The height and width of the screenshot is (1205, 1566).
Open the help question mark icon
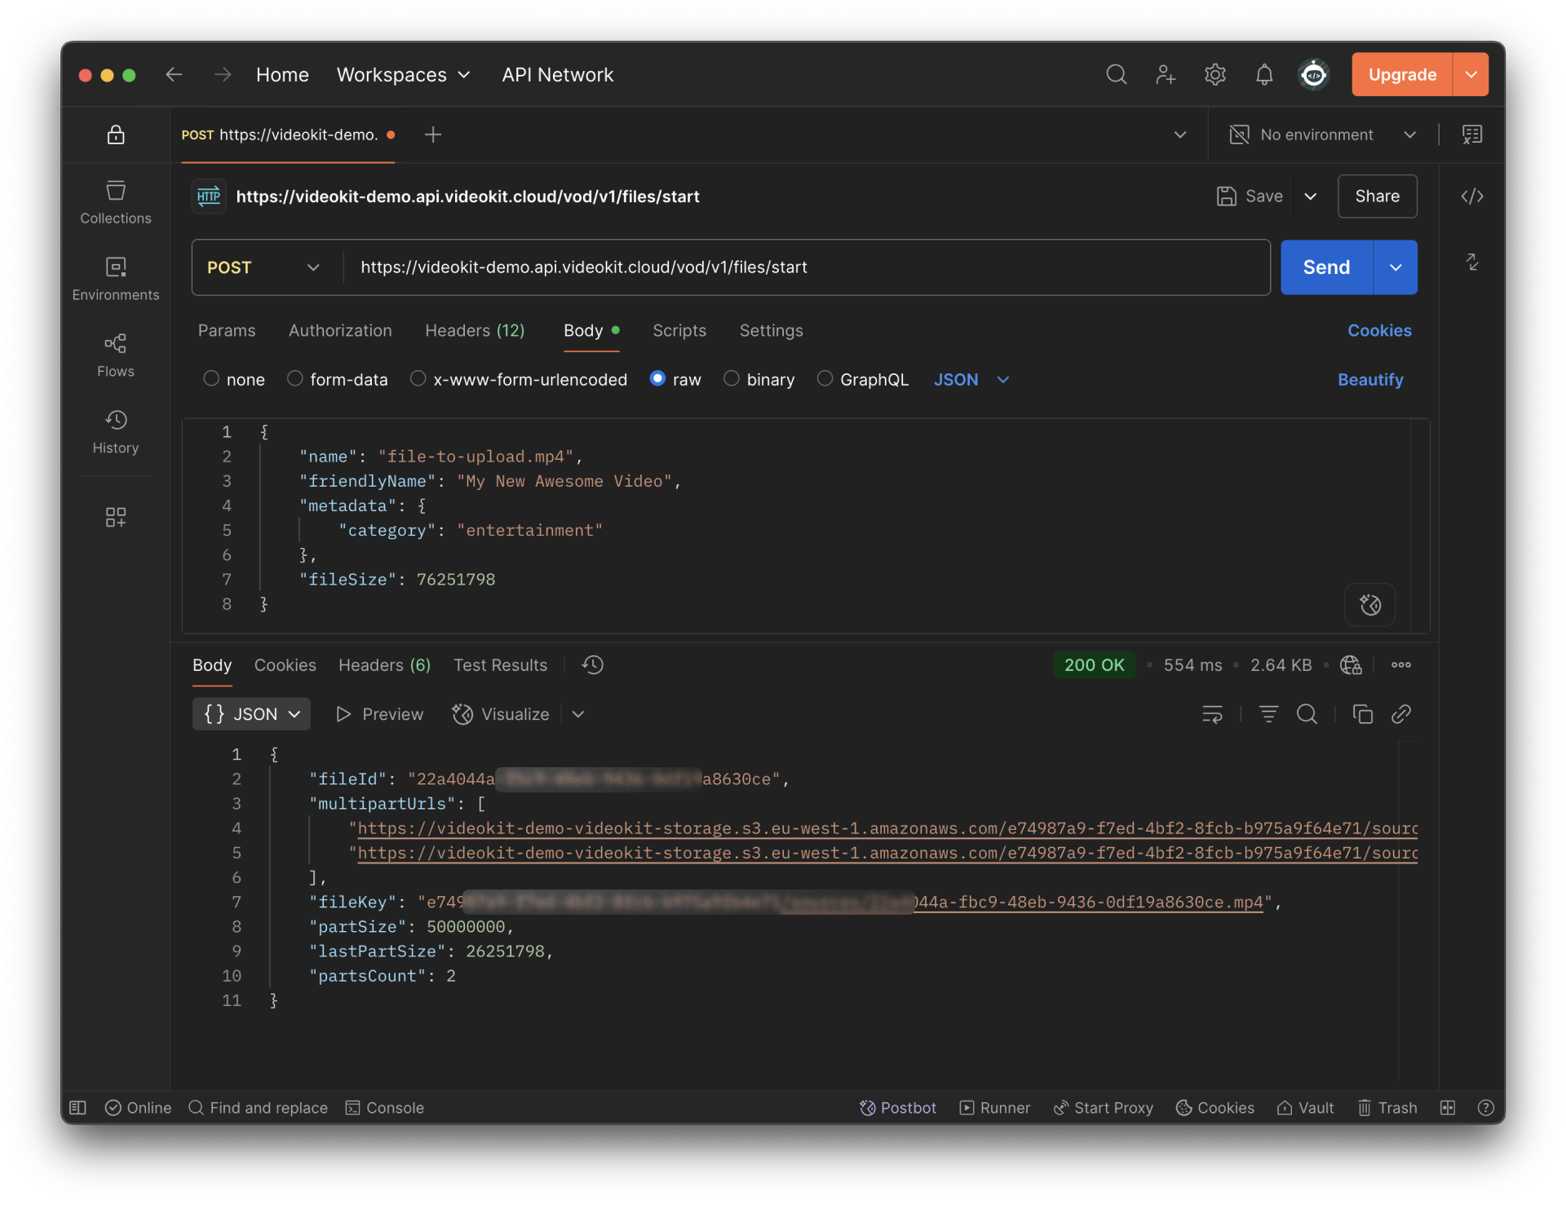pos(1486,1107)
